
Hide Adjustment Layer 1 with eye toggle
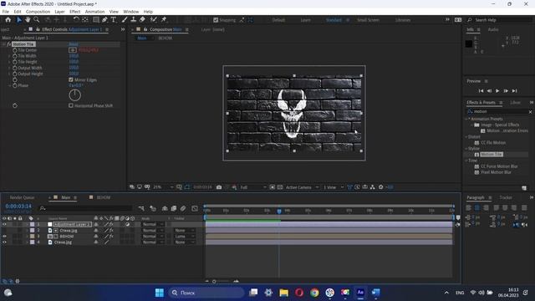click(4, 224)
